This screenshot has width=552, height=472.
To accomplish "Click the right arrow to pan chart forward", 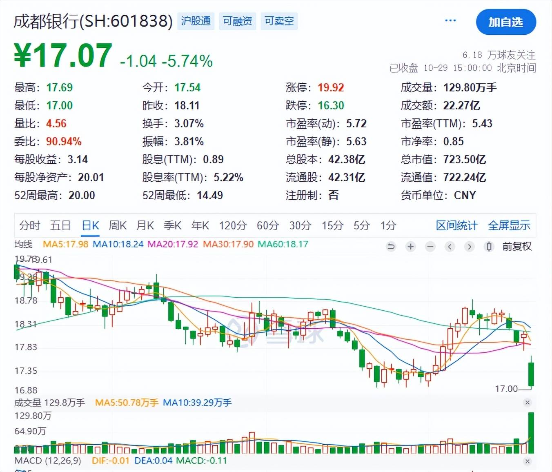I will pyautogui.click(x=469, y=247).
